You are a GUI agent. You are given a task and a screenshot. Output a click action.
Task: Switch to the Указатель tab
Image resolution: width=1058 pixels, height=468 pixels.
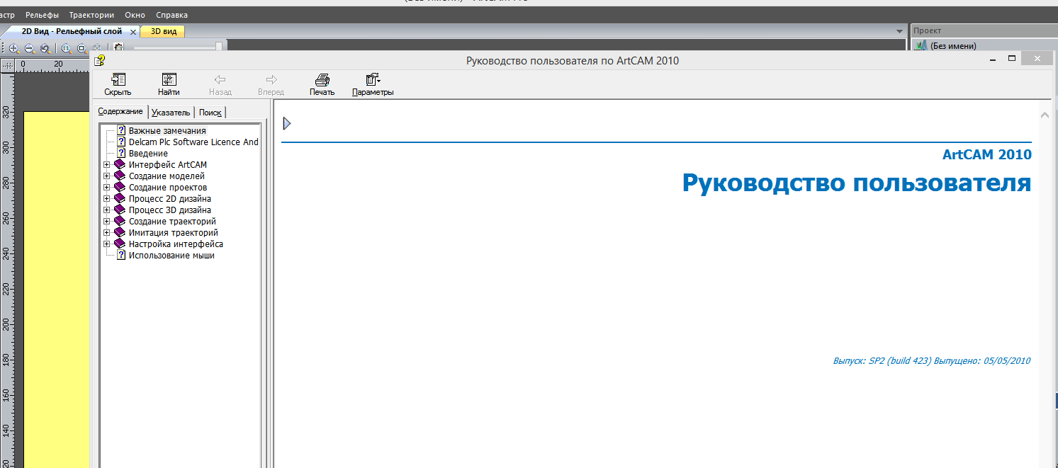(x=171, y=112)
